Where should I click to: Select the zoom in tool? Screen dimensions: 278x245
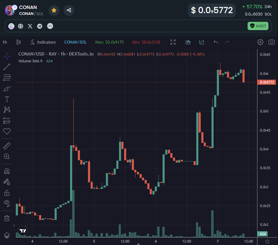click(x=7, y=156)
